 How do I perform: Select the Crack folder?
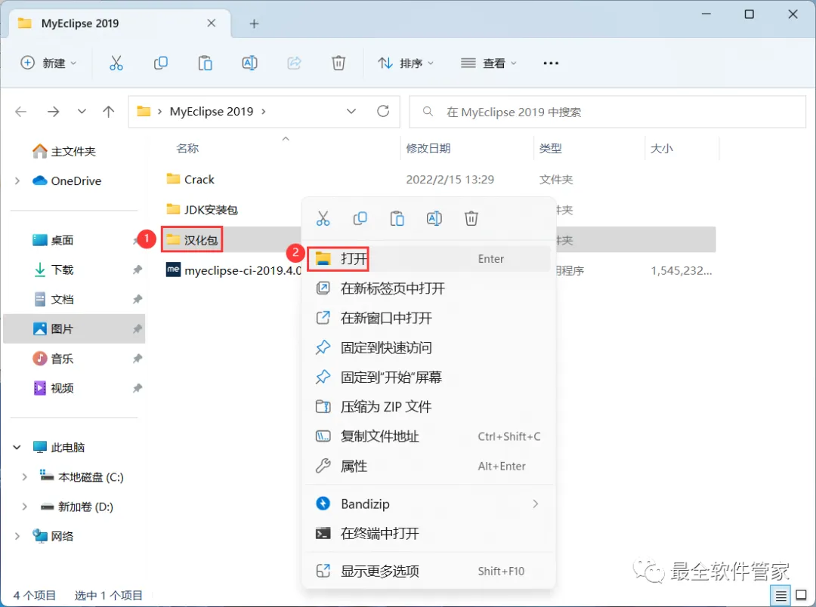[190, 180]
